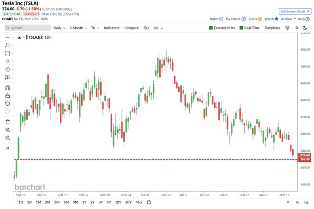Collapse the chart header with double arrows
Screen dimensions: 314x209
(297, 28)
